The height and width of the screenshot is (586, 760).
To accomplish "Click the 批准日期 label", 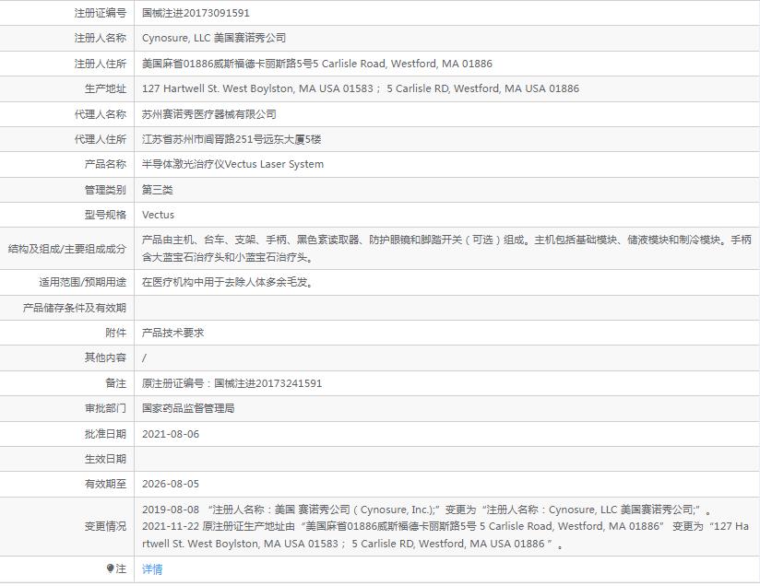I will point(106,434).
